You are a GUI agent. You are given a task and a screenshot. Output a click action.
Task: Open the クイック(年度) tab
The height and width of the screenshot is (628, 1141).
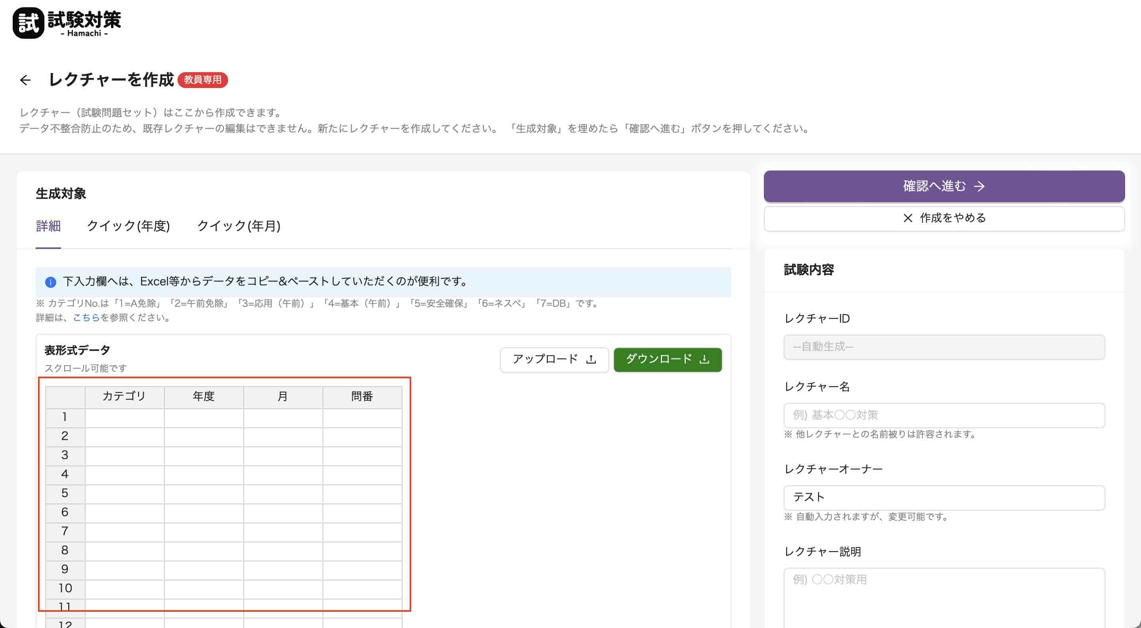[128, 226]
